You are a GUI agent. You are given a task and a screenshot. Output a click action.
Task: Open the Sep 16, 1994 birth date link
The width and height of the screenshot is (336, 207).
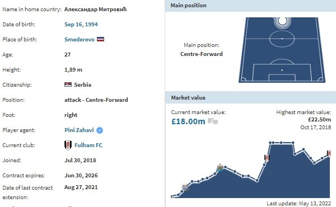point(81,25)
